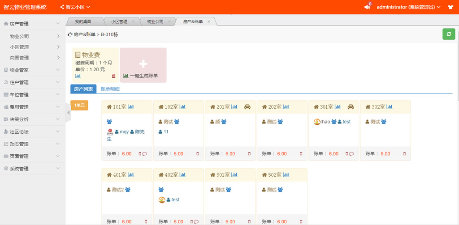Click the t-shirt theme icon at top right

click(x=450, y=7)
